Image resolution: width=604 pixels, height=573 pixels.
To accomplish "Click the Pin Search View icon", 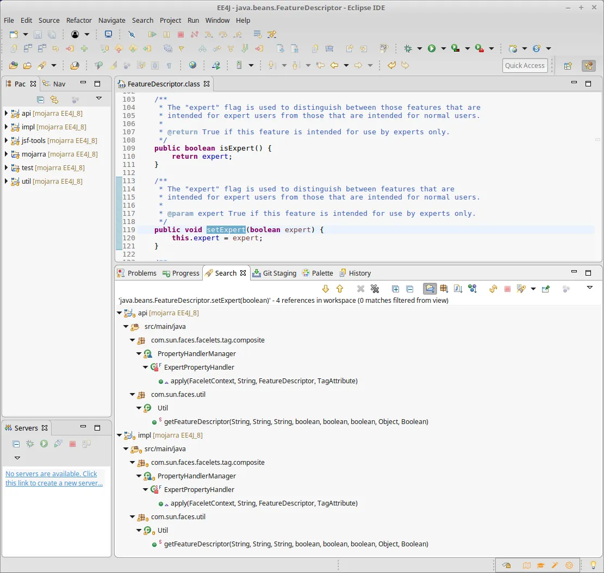I will pos(546,289).
